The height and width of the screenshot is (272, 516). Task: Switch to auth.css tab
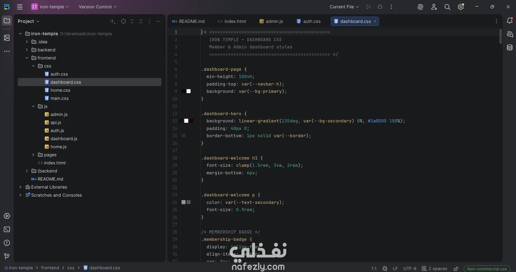308,21
